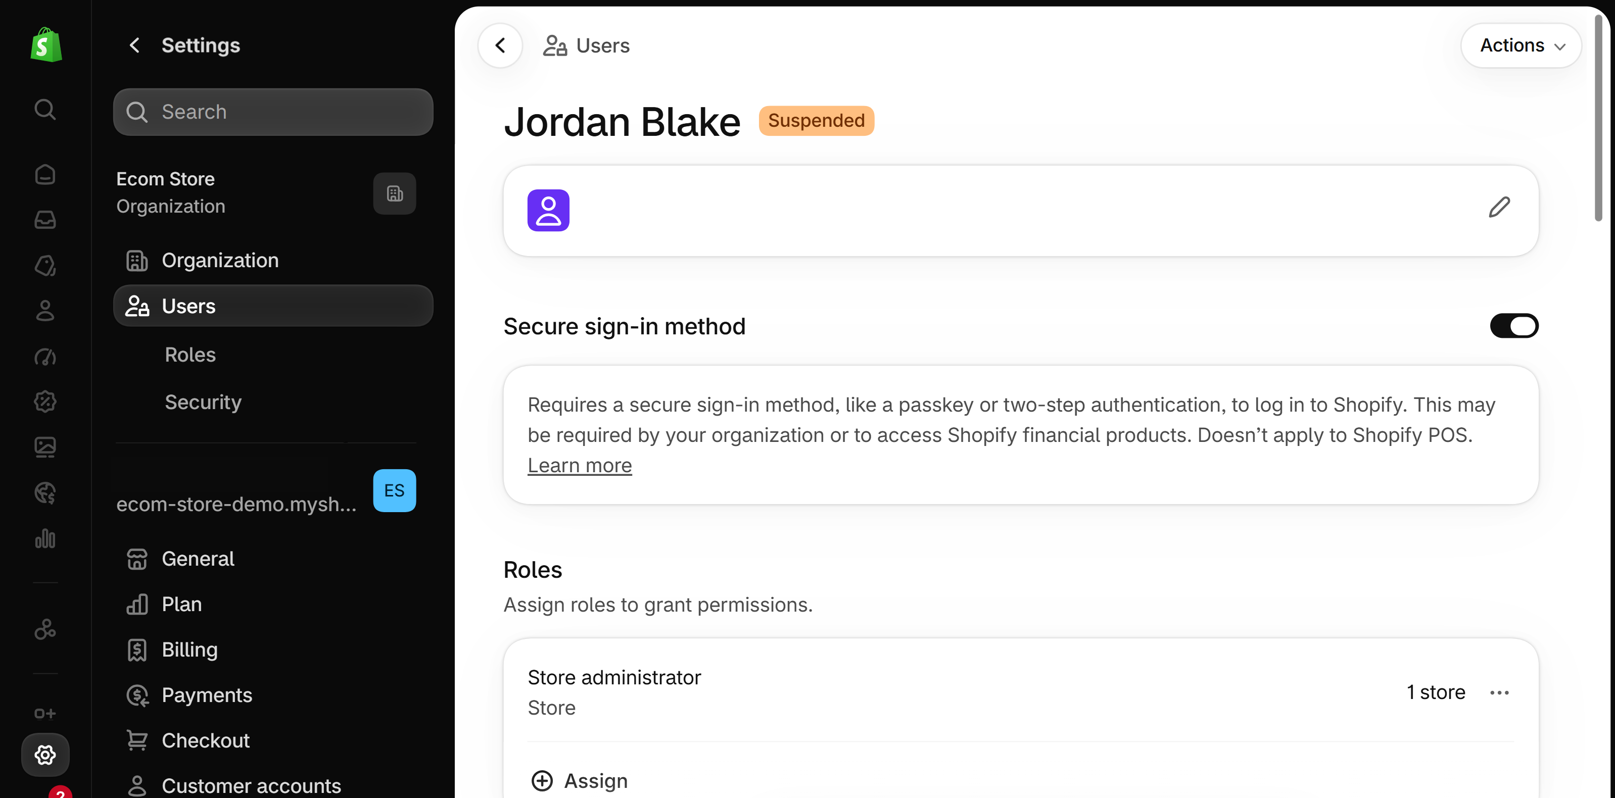Open General store settings
Image resolution: width=1615 pixels, height=798 pixels.
click(x=273, y=559)
